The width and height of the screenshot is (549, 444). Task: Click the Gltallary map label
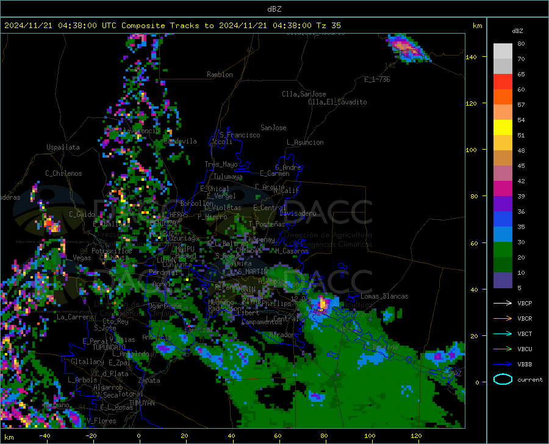point(87,362)
